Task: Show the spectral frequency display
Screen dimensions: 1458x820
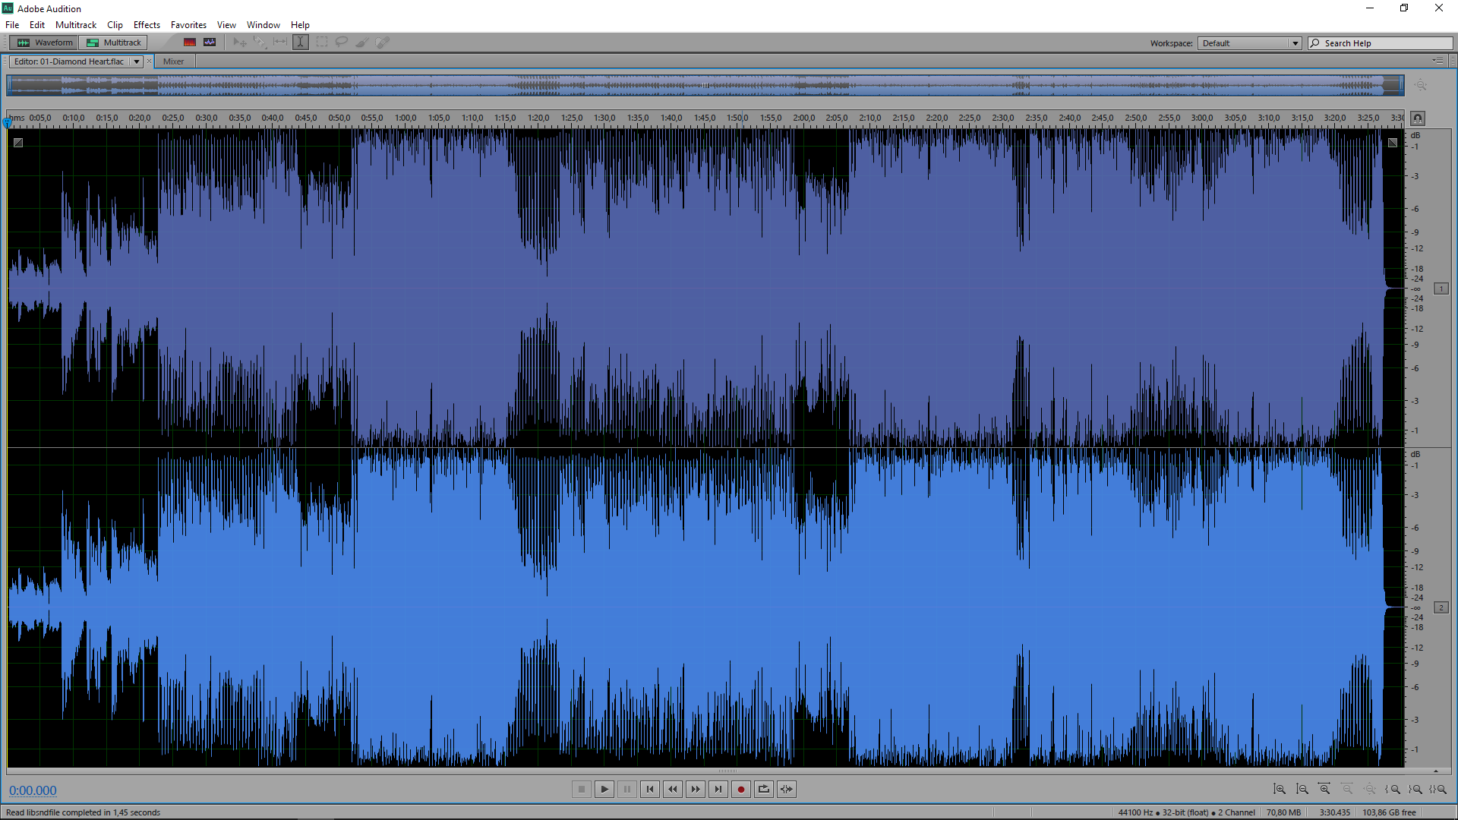Action: point(190,43)
